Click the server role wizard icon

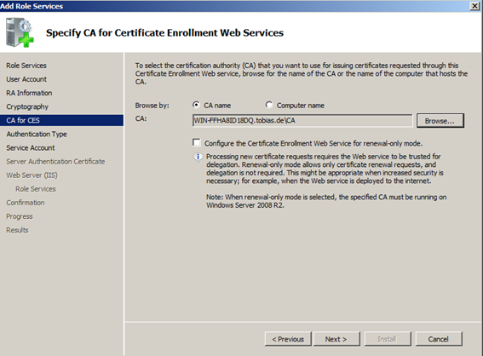coord(20,32)
